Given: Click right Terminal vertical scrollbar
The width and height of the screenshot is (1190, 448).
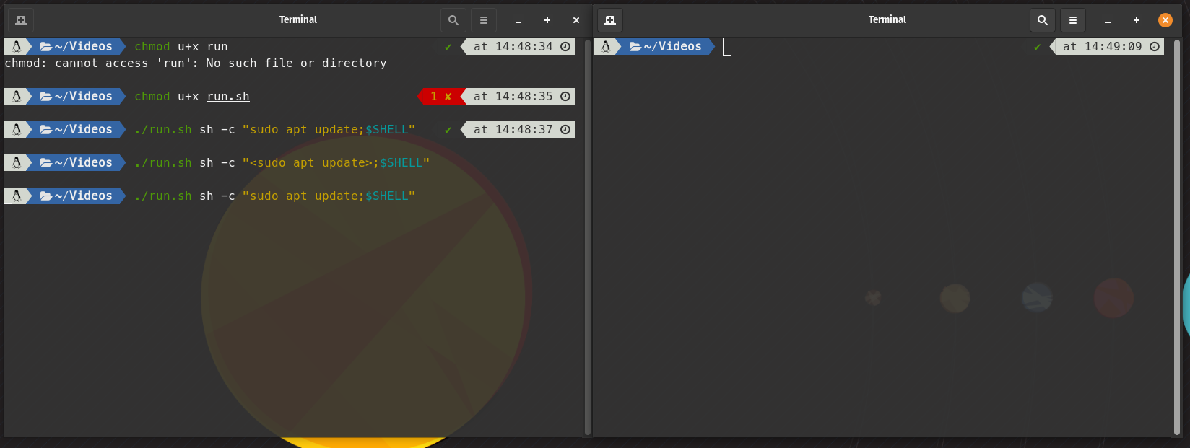Looking at the screenshot, I should [x=1177, y=237].
